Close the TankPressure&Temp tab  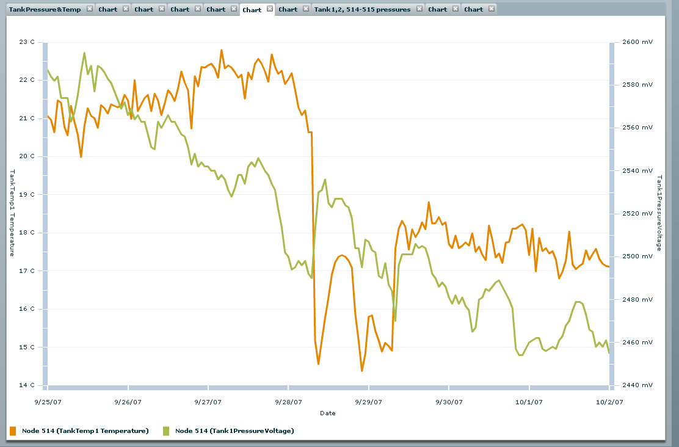point(89,9)
